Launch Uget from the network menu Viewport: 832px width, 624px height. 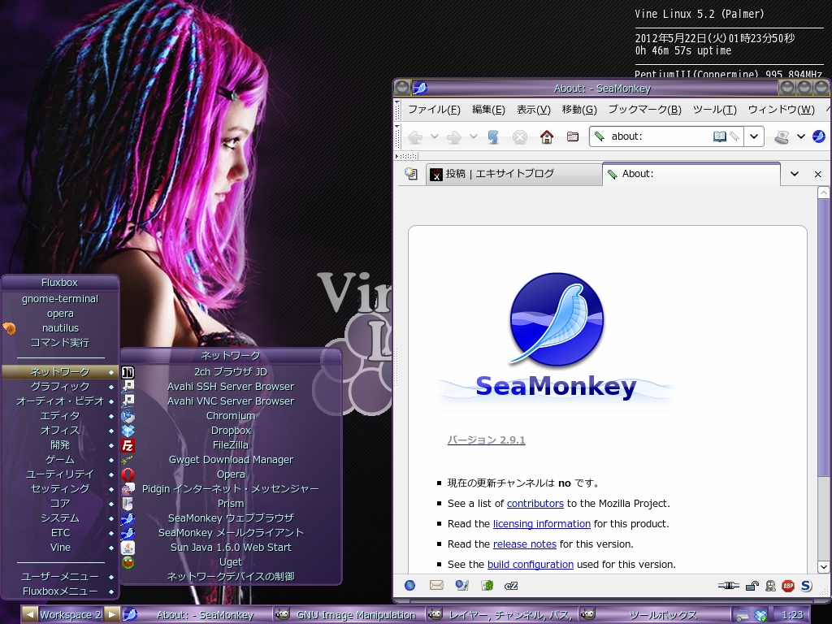231,562
